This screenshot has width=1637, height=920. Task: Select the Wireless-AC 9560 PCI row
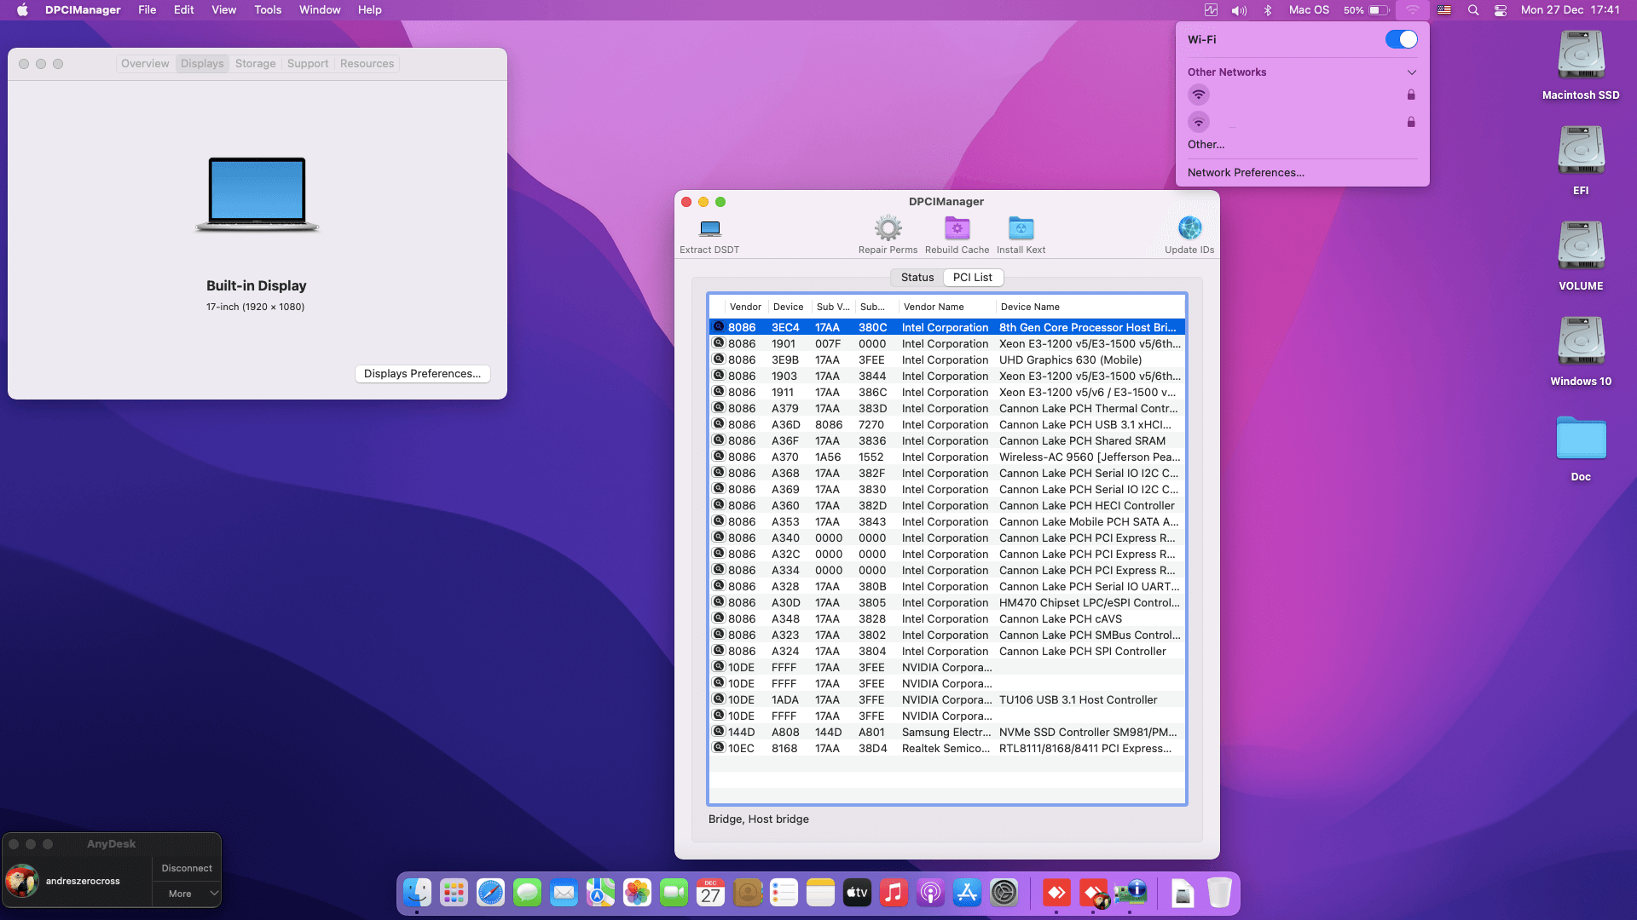coord(938,457)
